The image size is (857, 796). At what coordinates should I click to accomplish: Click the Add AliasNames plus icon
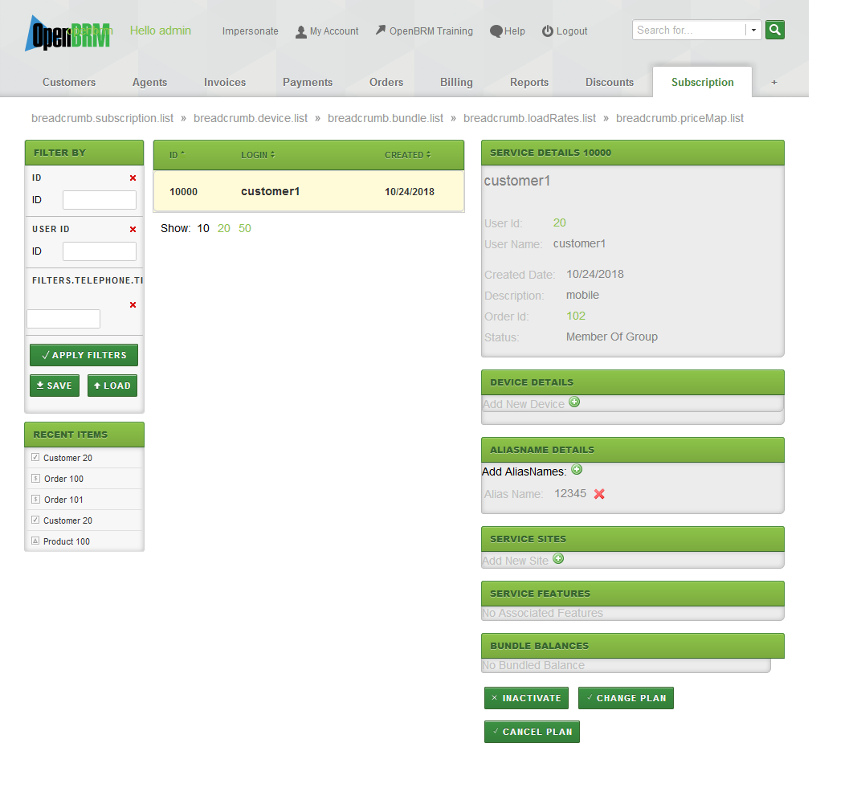(577, 470)
